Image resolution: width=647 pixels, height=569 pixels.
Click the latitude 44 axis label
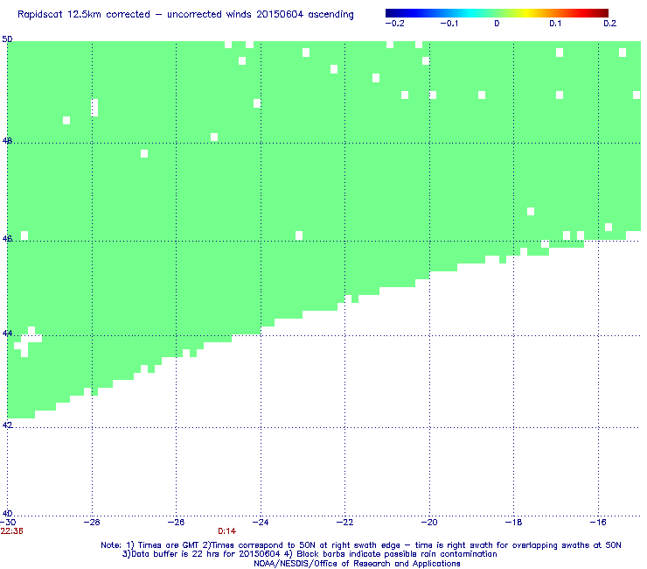7,333
